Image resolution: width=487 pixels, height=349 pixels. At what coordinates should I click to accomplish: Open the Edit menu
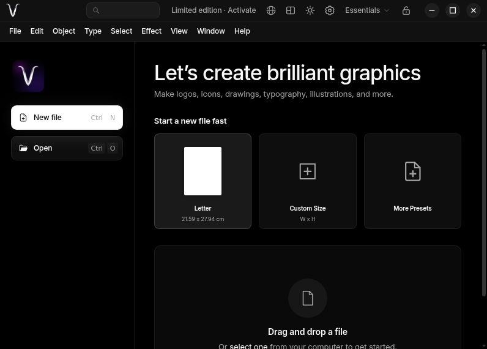(x=37, y=31)
